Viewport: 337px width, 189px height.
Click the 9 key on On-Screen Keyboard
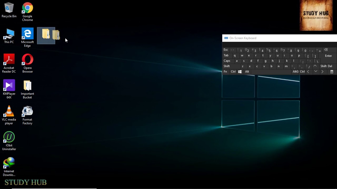[297, 50]
